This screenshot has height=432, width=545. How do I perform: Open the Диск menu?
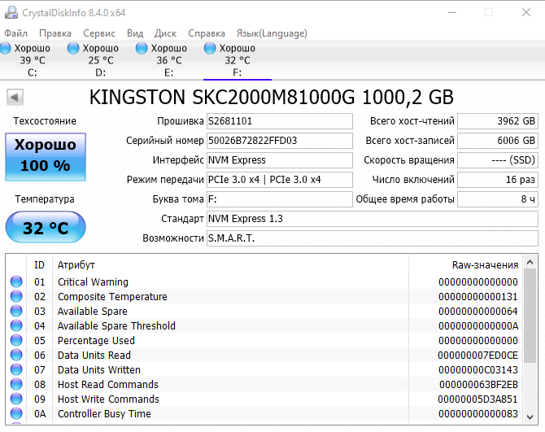coord(165,33)
